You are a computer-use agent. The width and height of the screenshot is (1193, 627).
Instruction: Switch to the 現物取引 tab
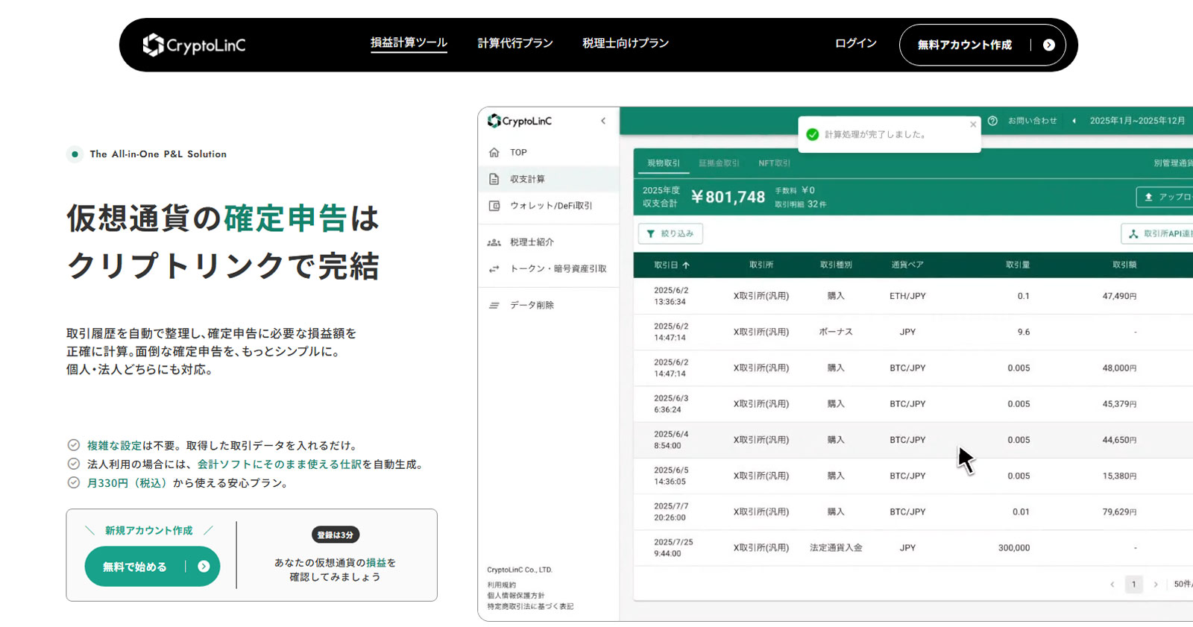(663, 163)
